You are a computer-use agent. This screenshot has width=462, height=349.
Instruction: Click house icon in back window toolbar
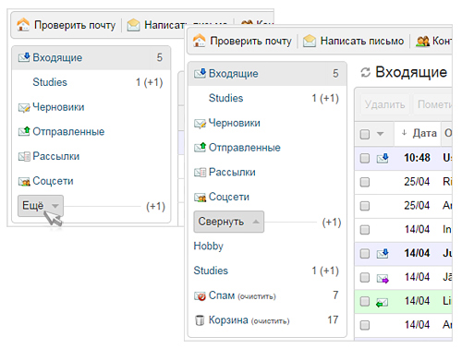23,25
